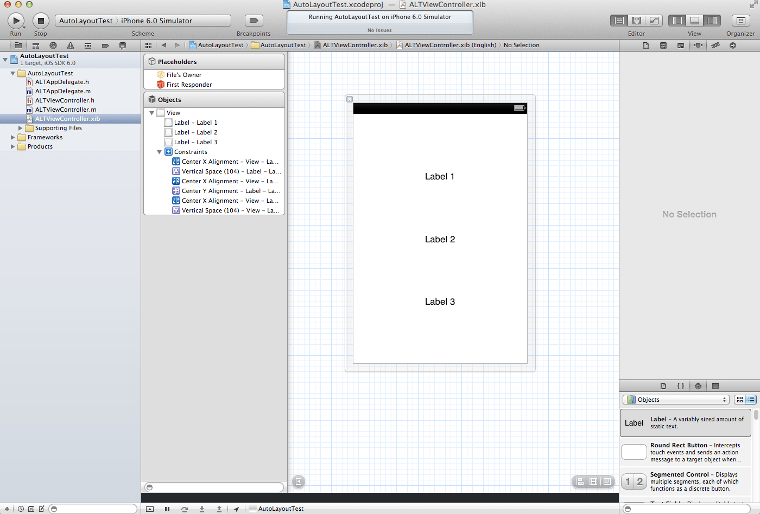Show the Debug navigator

coord(88,46)
